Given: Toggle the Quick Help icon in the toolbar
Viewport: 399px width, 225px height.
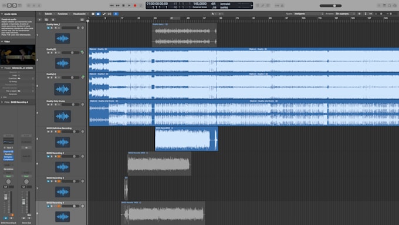Looking at the screenshot, I should (x=15, y=5).
